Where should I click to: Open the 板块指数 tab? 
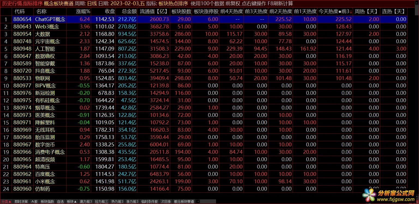(47, 202)
